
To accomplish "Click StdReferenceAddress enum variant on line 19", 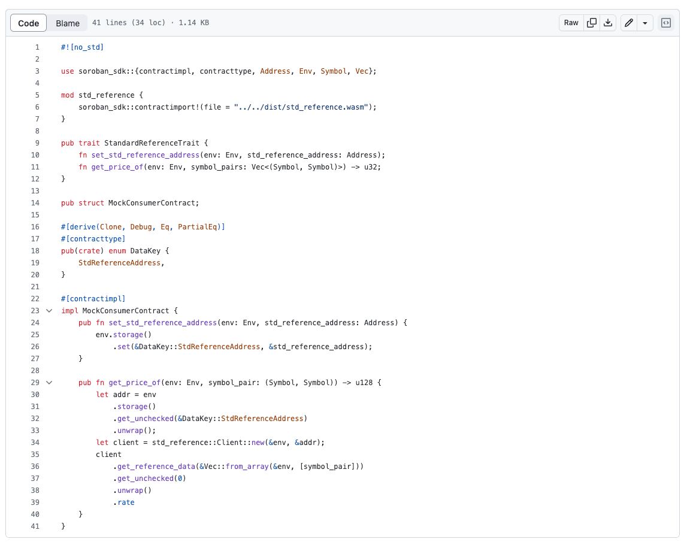I will point(119,263).
